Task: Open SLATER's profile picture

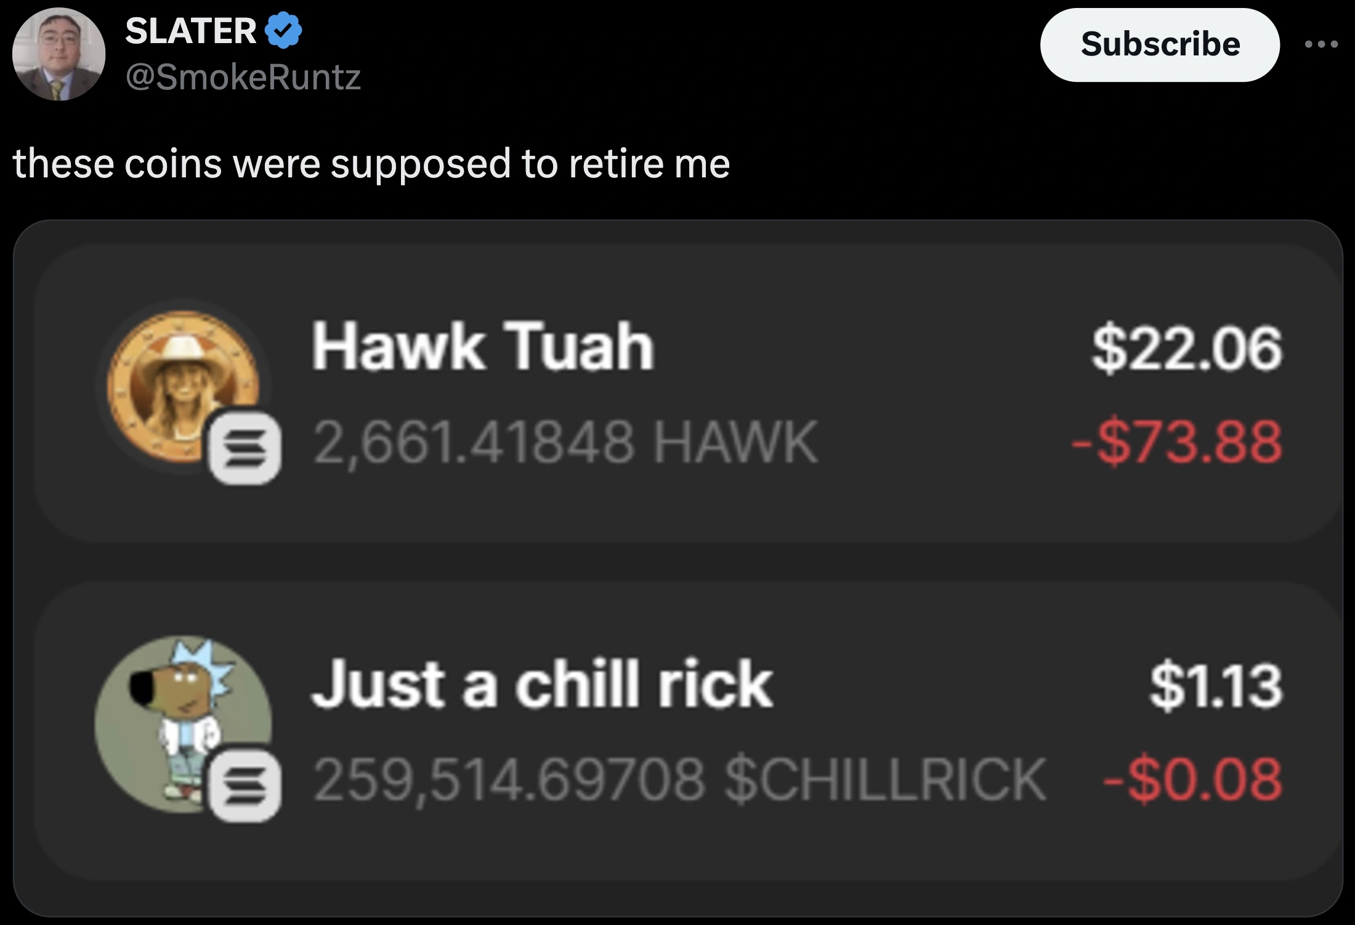Action: [59, 54]
